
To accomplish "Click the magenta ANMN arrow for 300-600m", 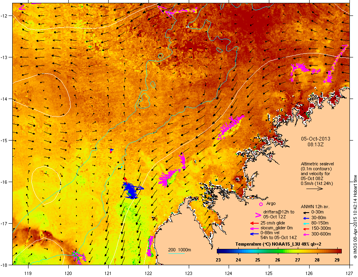I will pos(306,234).
